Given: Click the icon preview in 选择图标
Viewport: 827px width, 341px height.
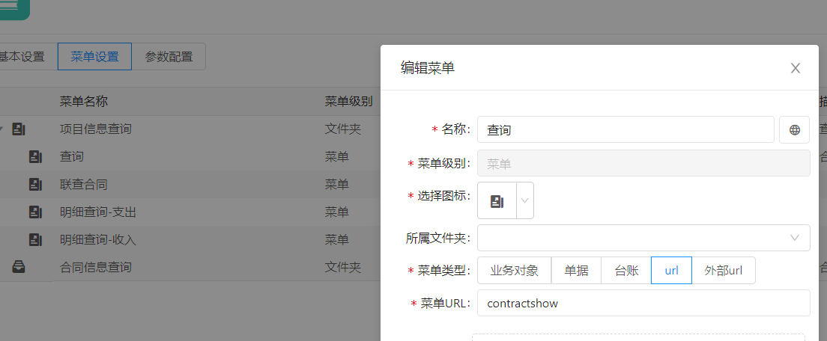Looking at the screenshot, I should pyautogui.click(x=497, y=200).
